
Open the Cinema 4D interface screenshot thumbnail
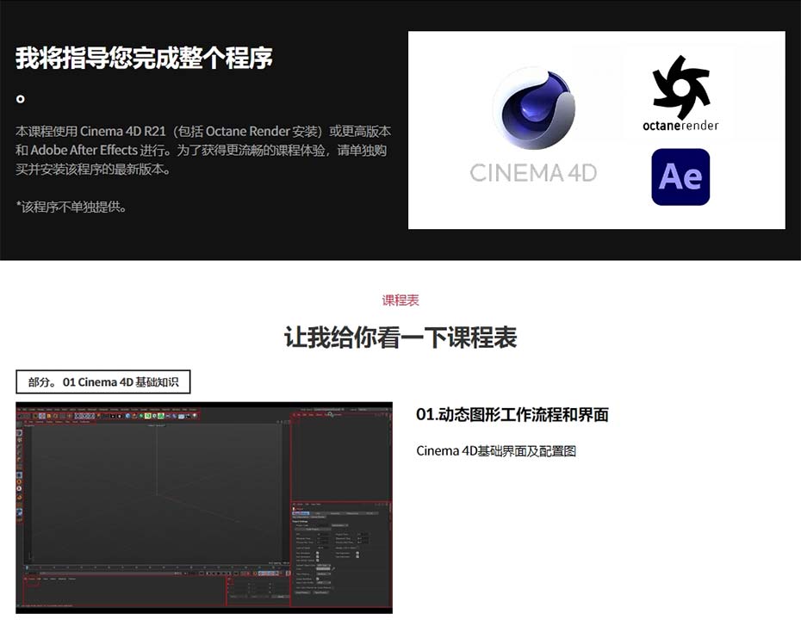(204, 507)
